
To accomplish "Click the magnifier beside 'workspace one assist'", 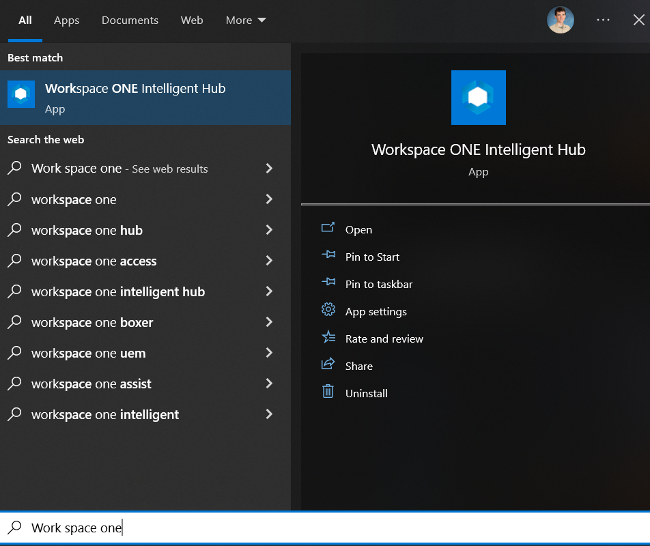I will click(x=15, y=383).
